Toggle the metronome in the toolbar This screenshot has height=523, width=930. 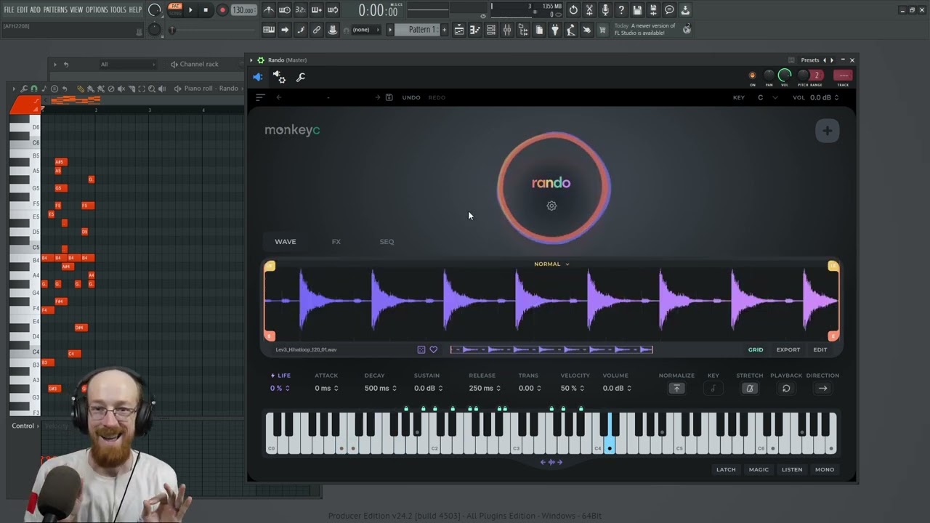[x=269, y=10]
